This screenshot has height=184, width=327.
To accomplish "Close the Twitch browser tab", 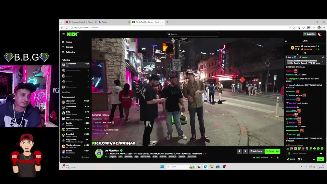I will [x=129, y=22].
